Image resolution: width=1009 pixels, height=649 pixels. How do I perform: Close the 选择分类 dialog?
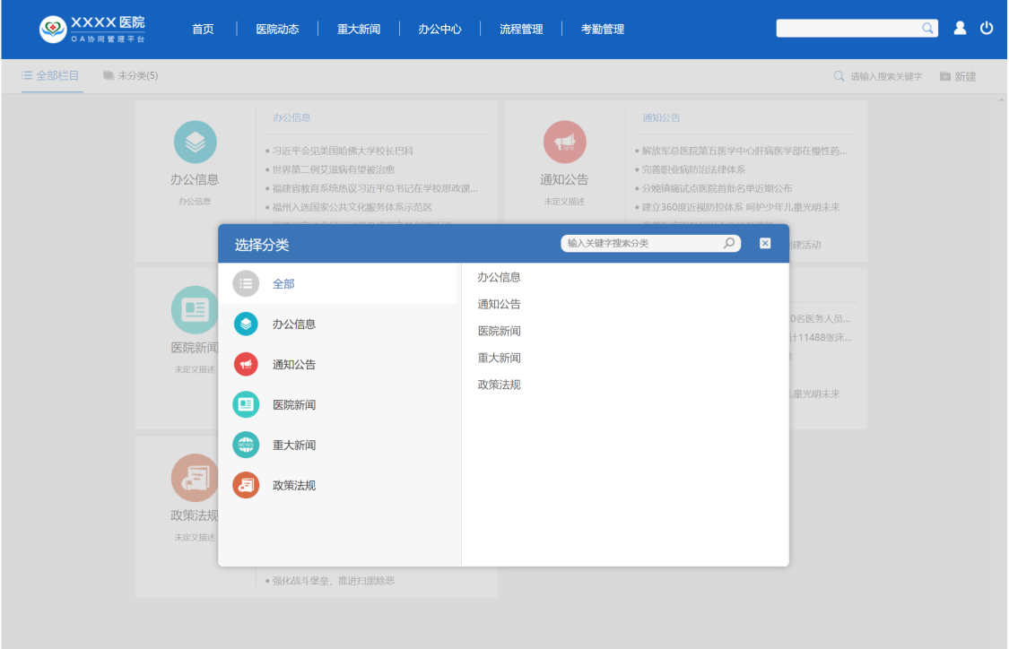[x=765, y=243]
